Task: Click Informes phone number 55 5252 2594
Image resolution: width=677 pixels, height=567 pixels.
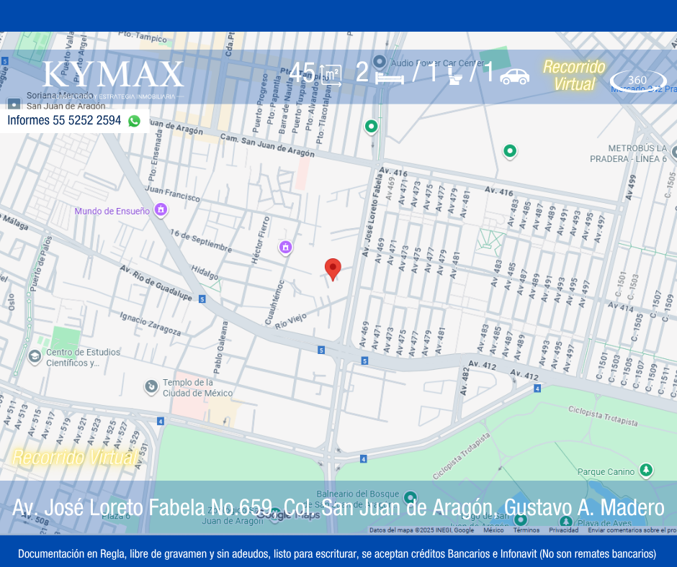Action: (x=64, y=121)
